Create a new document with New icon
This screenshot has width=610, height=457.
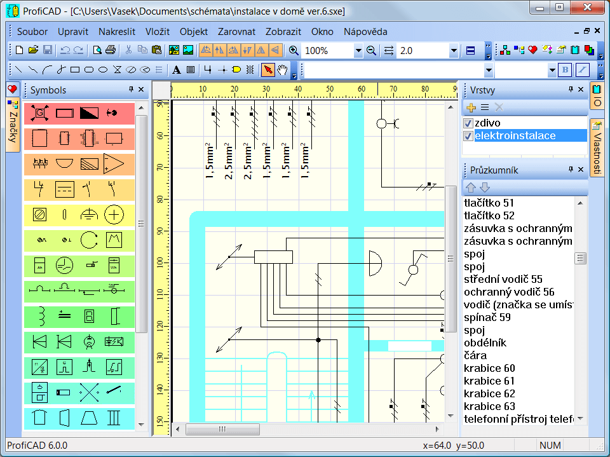(x=19, y=50)
